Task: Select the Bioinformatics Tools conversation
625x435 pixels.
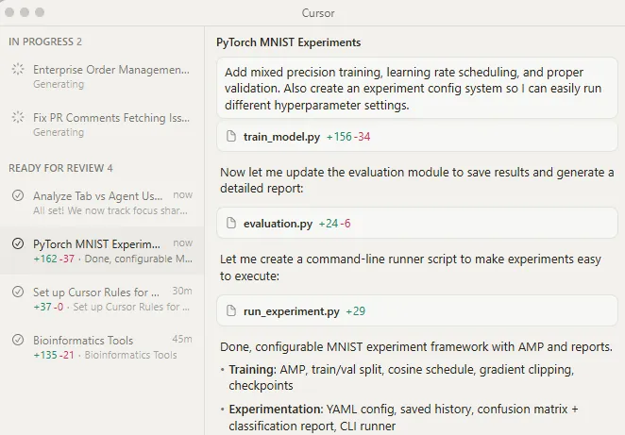Action: point(83,341)
